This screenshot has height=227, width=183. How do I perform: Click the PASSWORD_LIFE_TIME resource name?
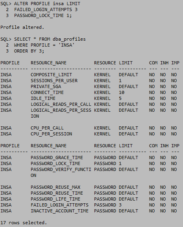coord(55,199)
